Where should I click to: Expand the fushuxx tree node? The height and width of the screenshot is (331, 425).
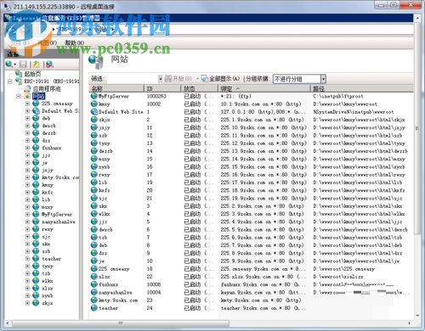pyautogui.click(x=27, y=148)
